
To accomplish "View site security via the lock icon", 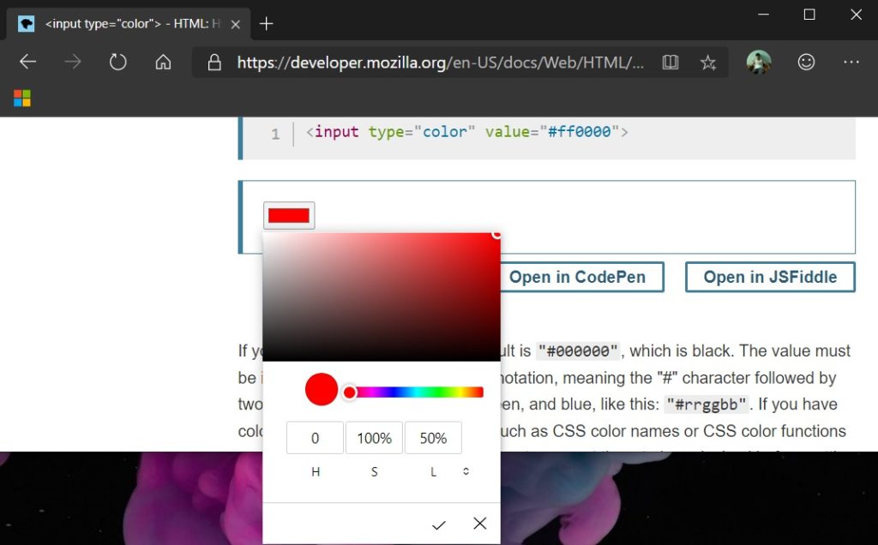I will tap(214, 62).
